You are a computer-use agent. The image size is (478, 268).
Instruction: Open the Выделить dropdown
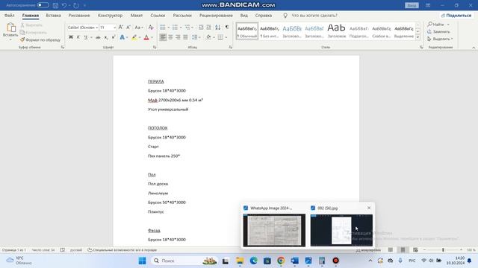[440, 39]
